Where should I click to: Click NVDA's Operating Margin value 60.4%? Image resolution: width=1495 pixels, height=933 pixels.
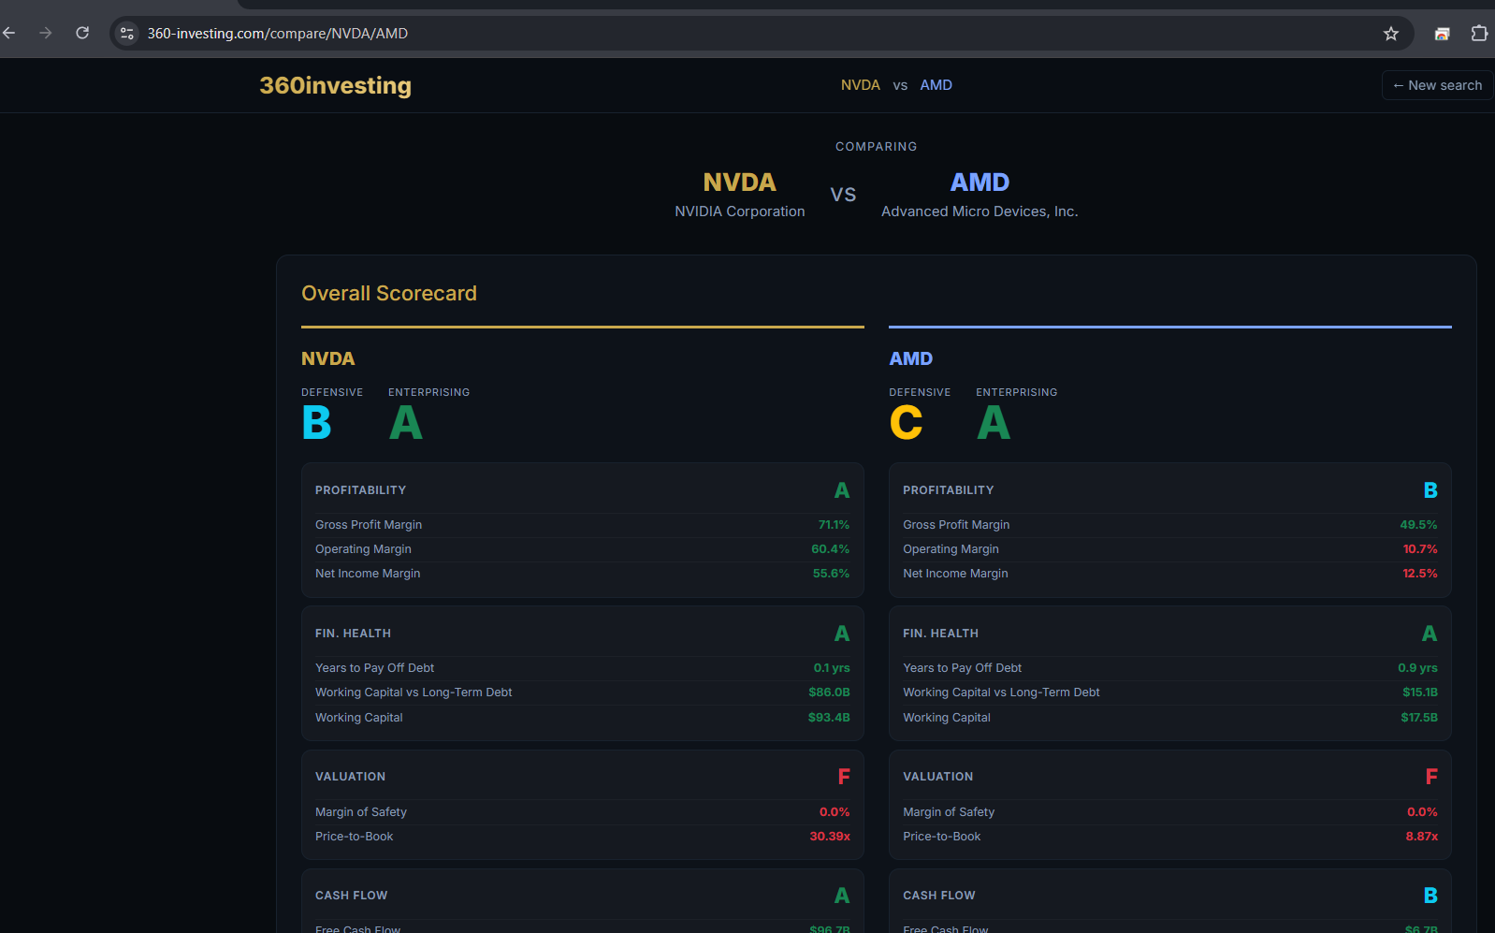pyautogui.click(x=831, y=549)
